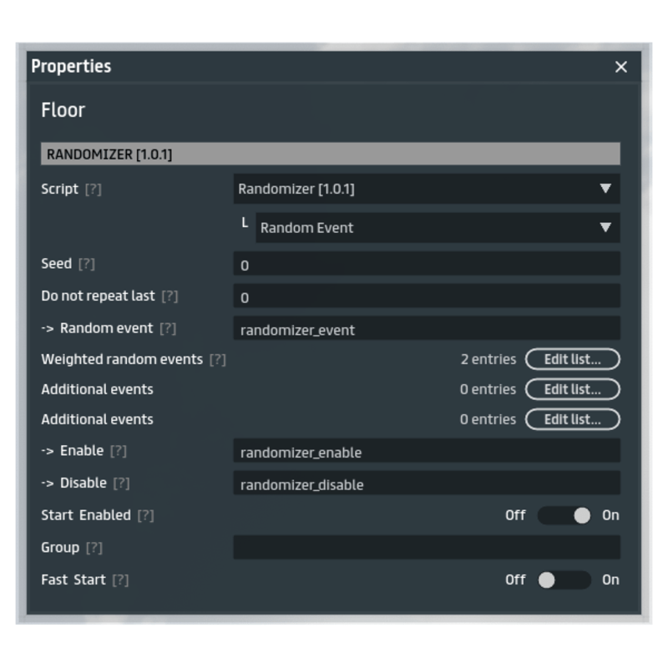The image size is (668, 668).
Task: Click the help icon beside Disable
Action: tap(121, 483)
